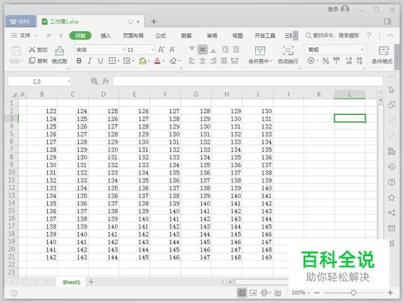Align text to bottom
This screenshot has height=303, width=404.
click(213, 50)
